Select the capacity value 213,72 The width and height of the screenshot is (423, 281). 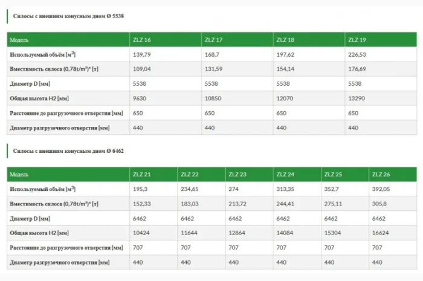[239, 204]
